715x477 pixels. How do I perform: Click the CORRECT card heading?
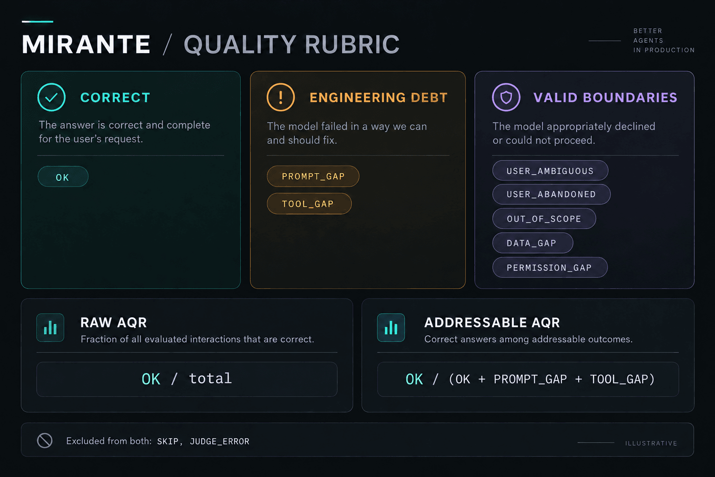[115, 97]
